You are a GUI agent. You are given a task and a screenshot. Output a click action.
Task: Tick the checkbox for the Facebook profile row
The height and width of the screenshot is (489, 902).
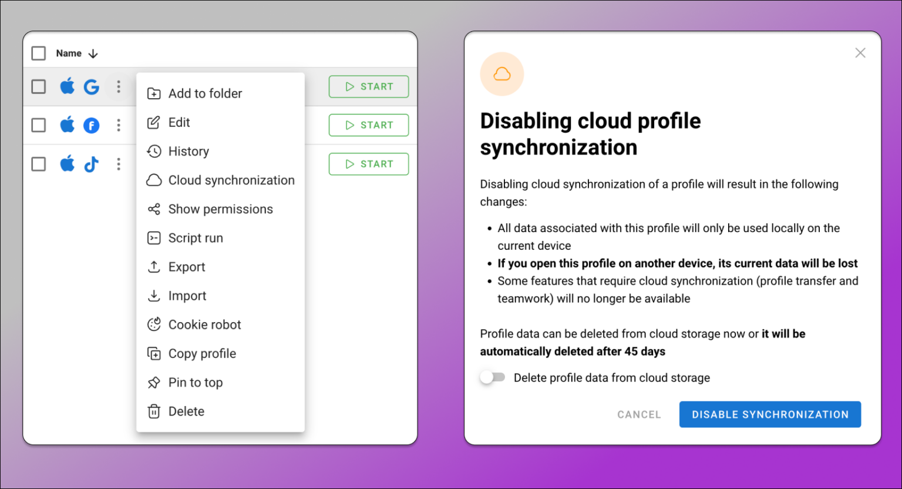(38, 125)
